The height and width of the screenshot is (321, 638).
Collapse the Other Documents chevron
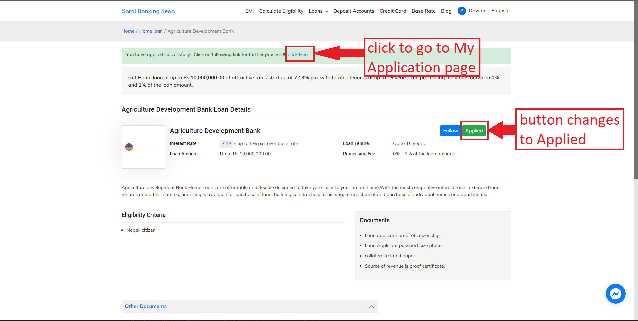point(371,307)
